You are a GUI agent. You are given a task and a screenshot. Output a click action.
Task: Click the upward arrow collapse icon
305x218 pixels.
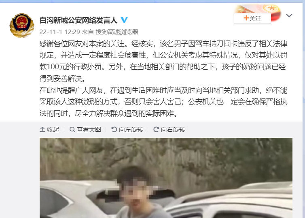click(42, 129)
